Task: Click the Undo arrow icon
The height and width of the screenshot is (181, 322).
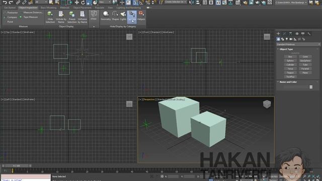Action: tap(5, 3)
